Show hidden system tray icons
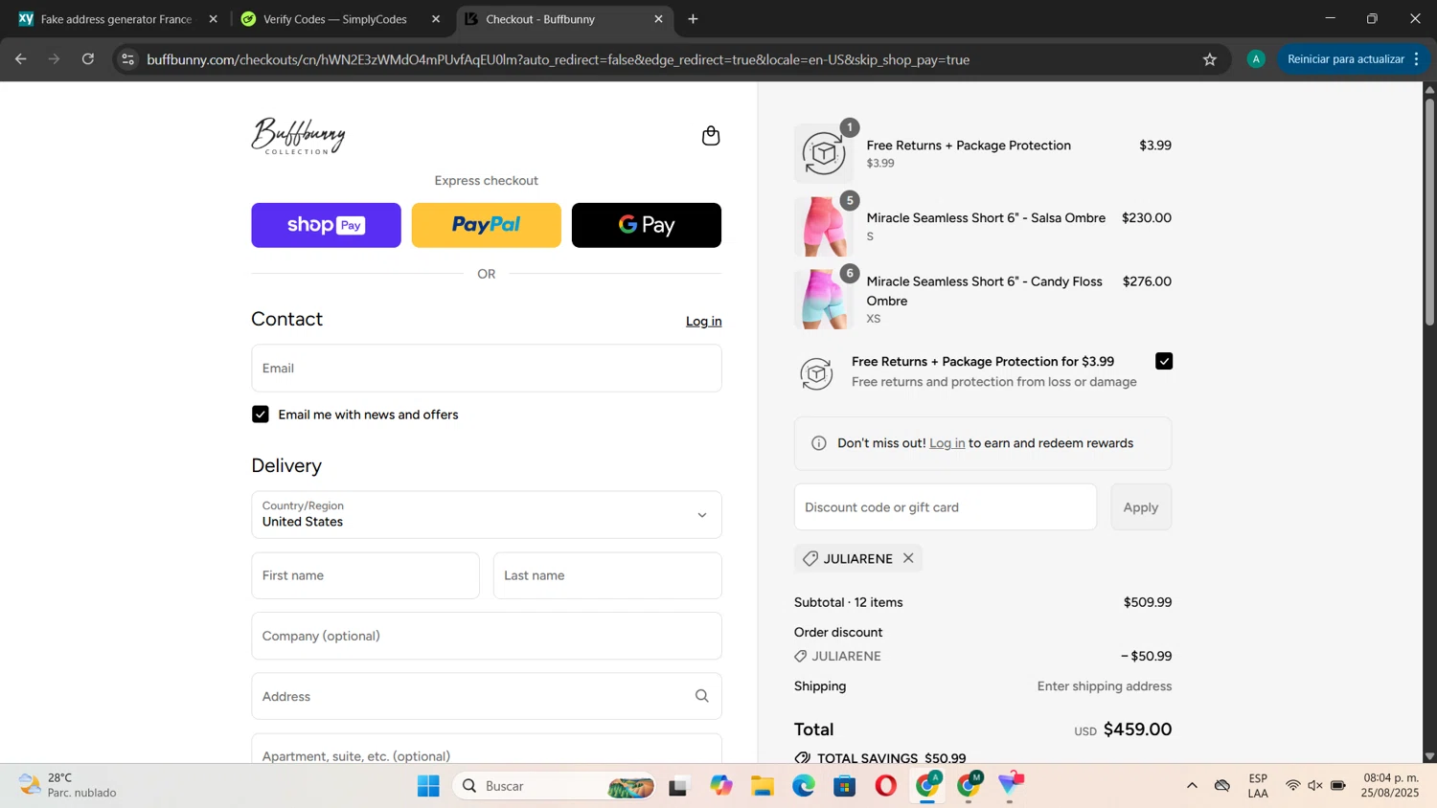This screenshot has height=808, width=1437. pos(1192,786)
